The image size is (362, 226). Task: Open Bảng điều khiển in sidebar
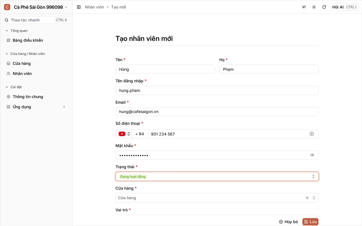click(36, 40)
